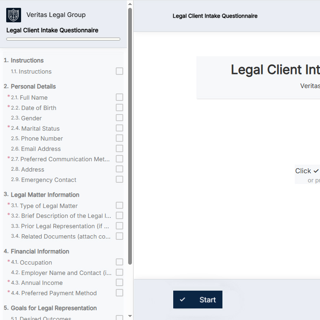The height and width of the screenshot is (320, 320).
Task: Go to 3.3 Prior Legal Representation
Action: [60, 226]
